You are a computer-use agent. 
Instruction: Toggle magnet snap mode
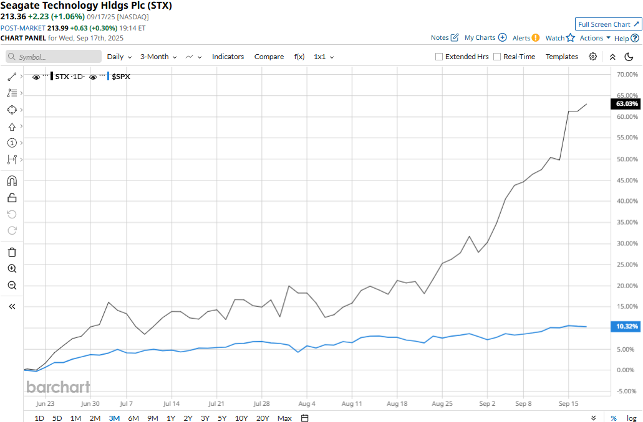click(x=12, y=181)
